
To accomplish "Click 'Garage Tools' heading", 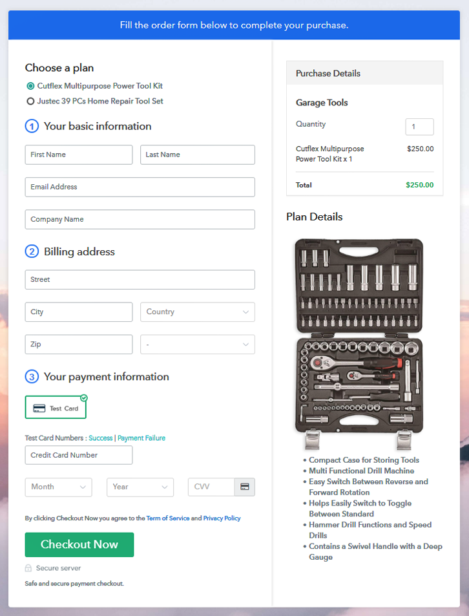I will pos(322,103).
